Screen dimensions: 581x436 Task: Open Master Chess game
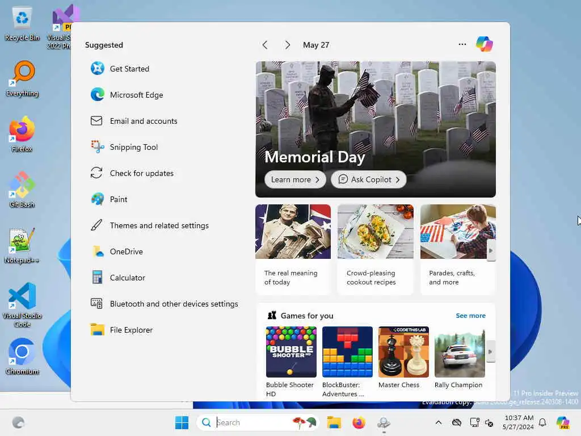403,358
